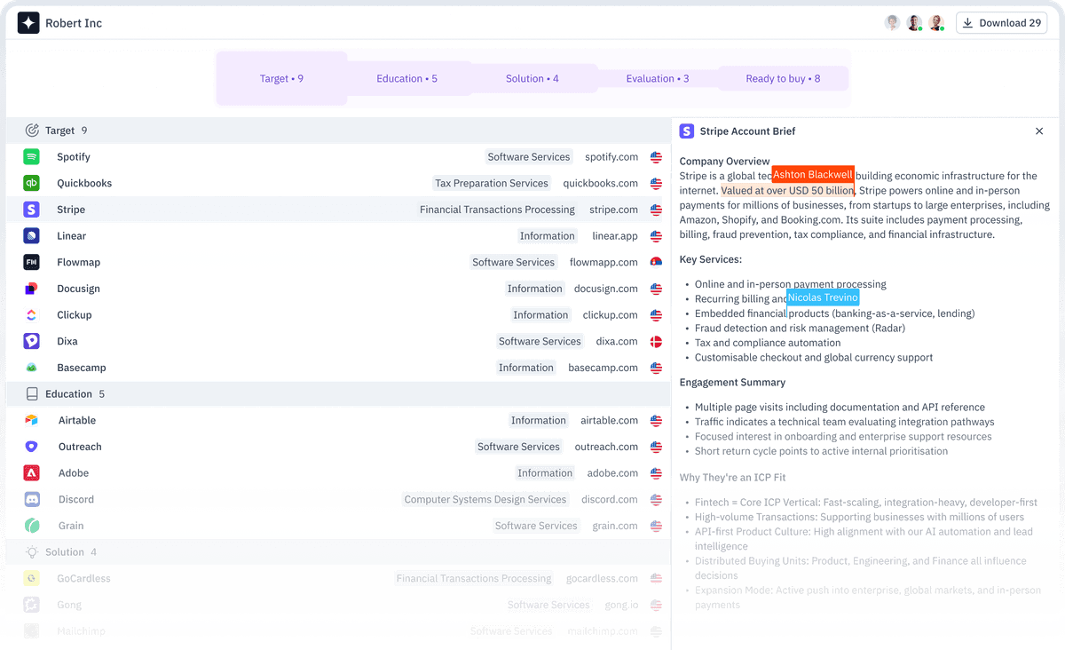Click Ashton Blackwell's orange cursor label
The height and width of the screenshot is (650, 1065).
[813, 175]
